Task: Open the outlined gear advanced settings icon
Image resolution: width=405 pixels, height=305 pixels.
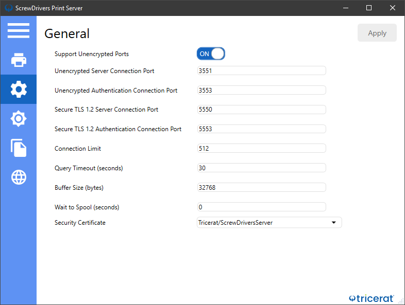Action: point(19,119)
